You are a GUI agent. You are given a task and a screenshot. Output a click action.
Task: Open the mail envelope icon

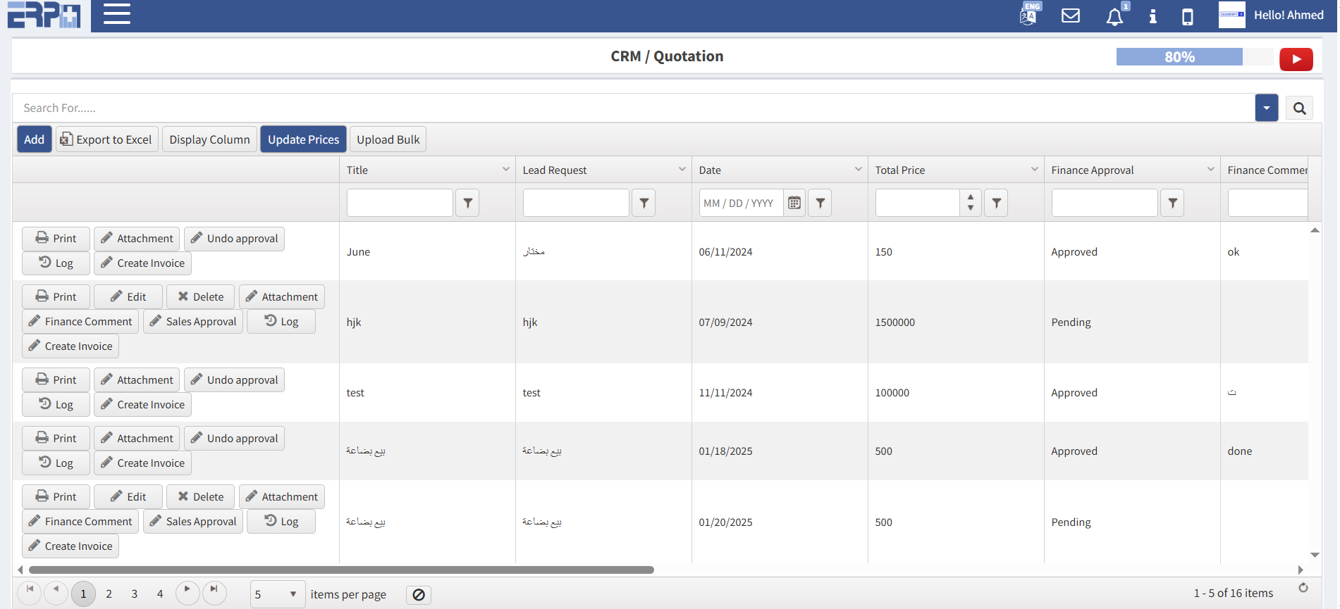1071,15
